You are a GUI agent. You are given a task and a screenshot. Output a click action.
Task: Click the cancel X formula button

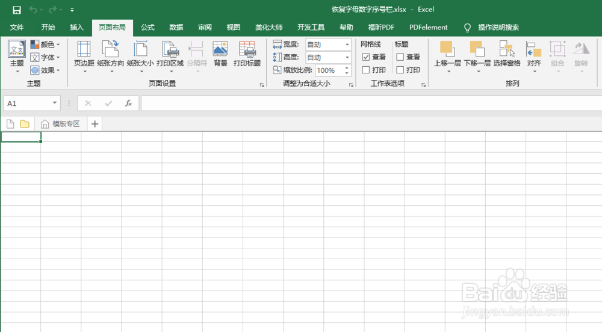point(88,103)
